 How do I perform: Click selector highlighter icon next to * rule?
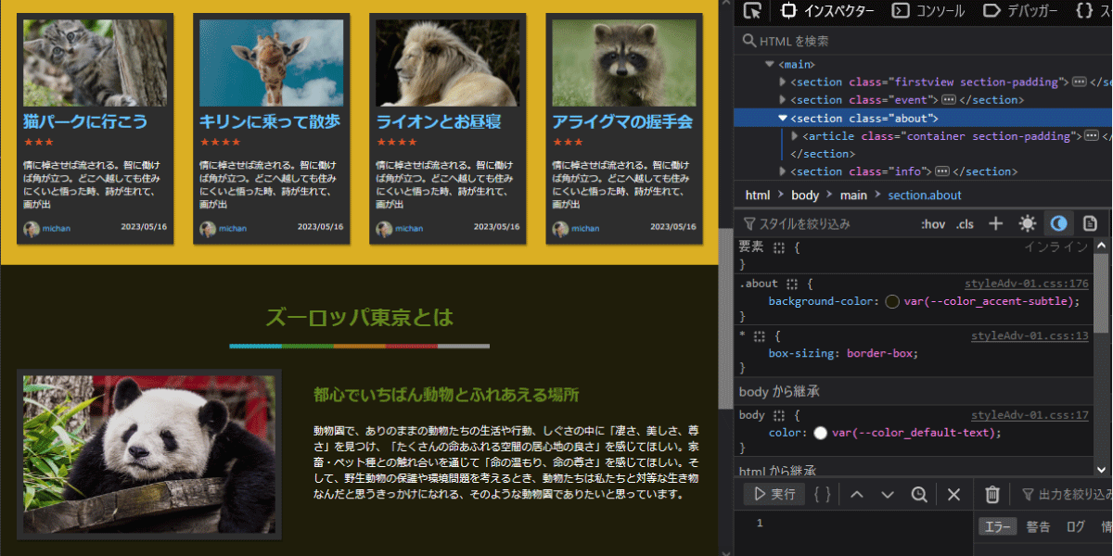pyautogui.click(x=760, y=336)
